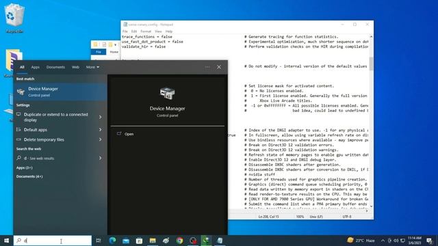Select Delete temporary files setting result
This screenshot has height=246, width=438.
point(60,139)
